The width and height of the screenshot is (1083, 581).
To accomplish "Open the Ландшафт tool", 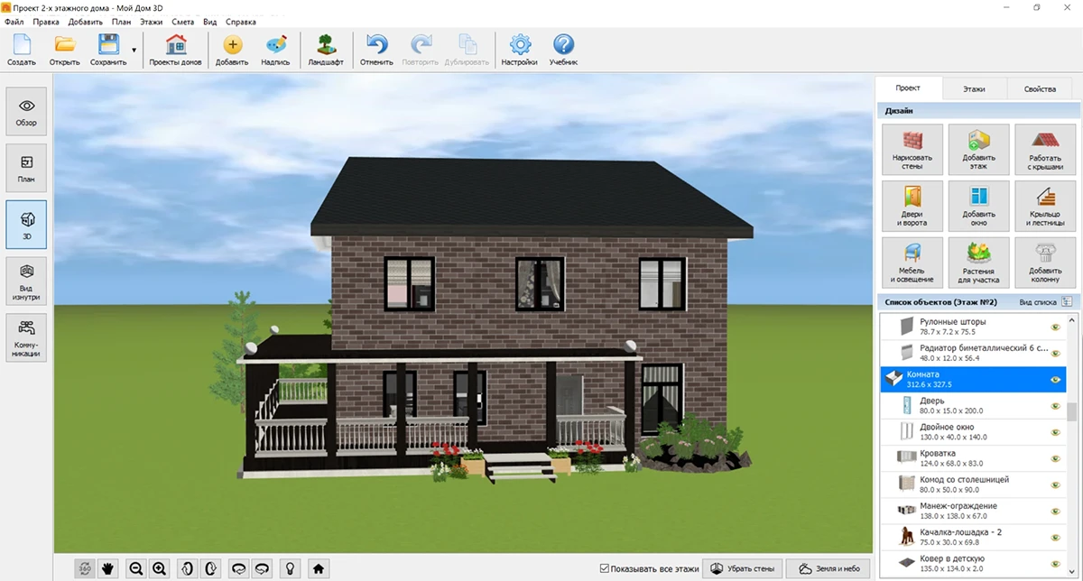I will tap(326, 50).
